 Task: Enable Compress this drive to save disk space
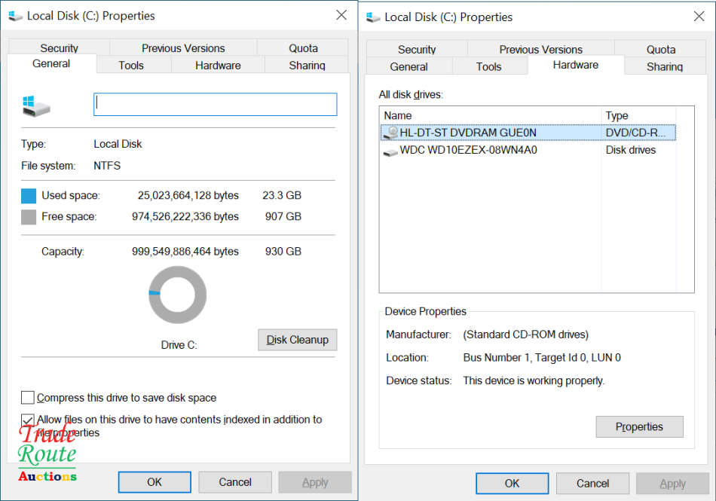tap(28, 398)
